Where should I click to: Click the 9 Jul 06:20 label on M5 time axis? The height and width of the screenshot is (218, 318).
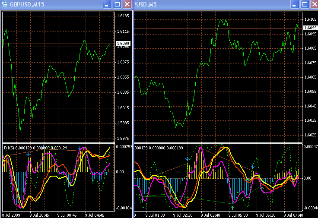click(266, 215)
